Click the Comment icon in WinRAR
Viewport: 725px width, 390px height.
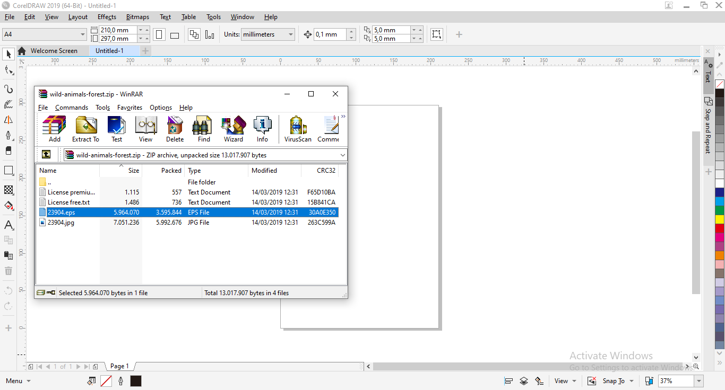click(x=329, y=129)
